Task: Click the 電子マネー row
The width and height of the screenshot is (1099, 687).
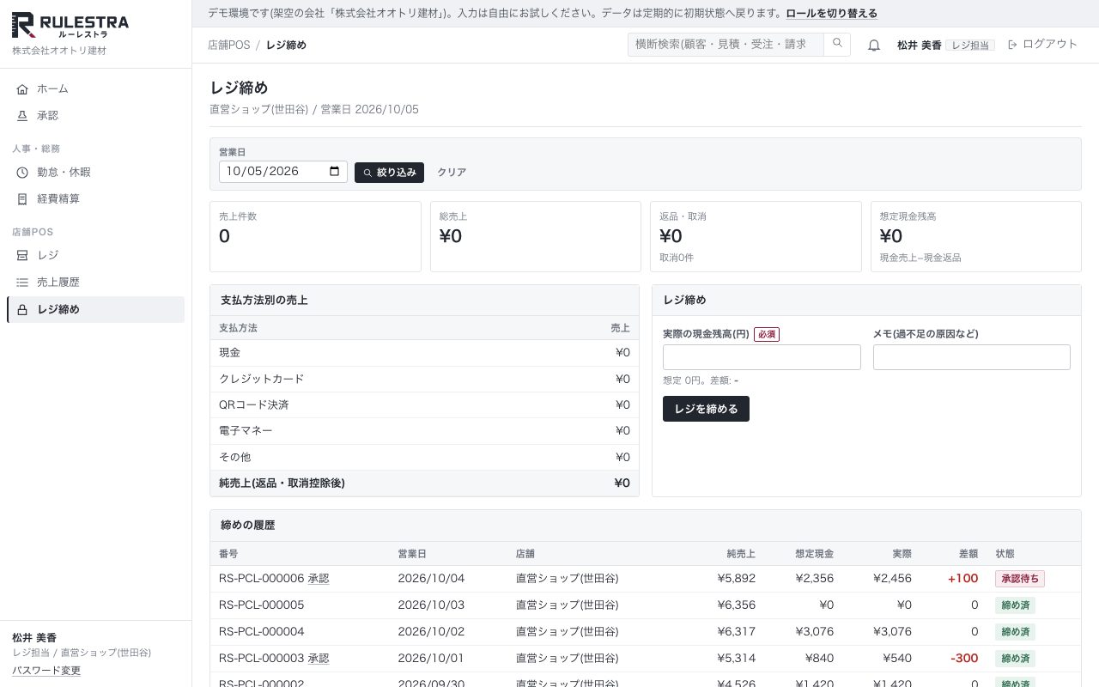Action: [424, 431]
